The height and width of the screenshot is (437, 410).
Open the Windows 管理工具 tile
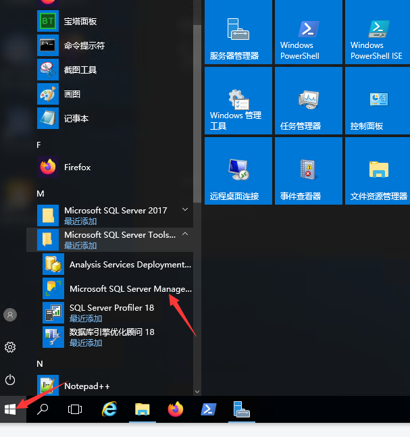click(x=238, y=101)
